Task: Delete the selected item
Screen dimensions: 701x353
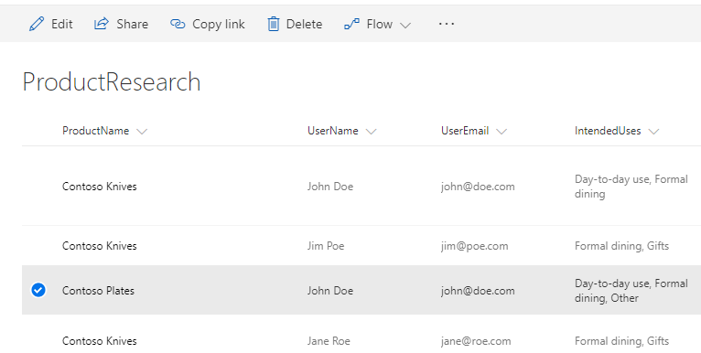Action: click(295, 24)
